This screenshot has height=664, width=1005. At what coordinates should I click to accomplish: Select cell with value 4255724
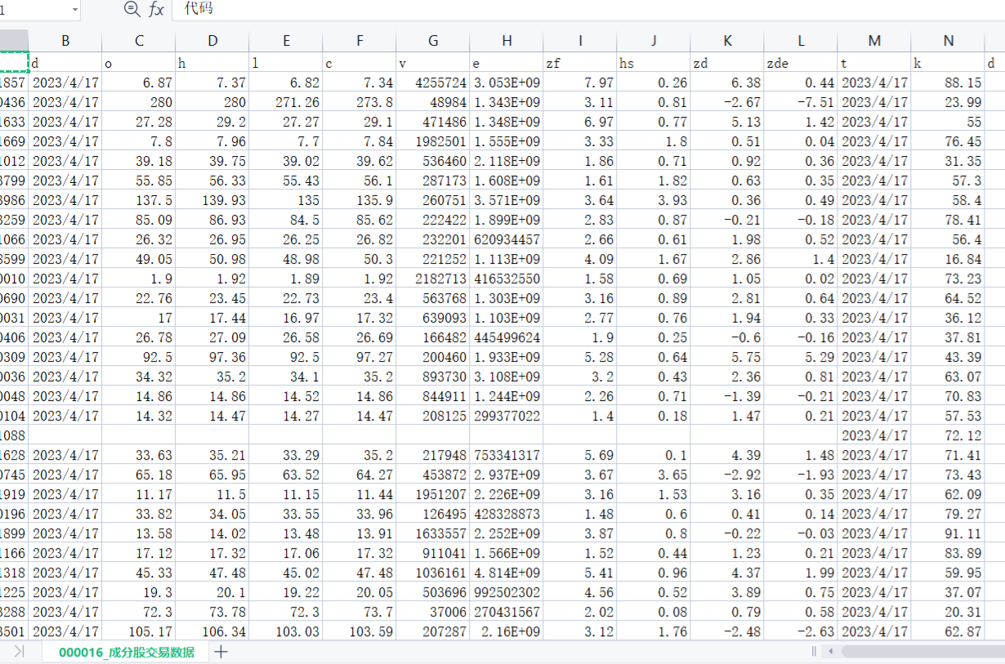coord(433,82)
